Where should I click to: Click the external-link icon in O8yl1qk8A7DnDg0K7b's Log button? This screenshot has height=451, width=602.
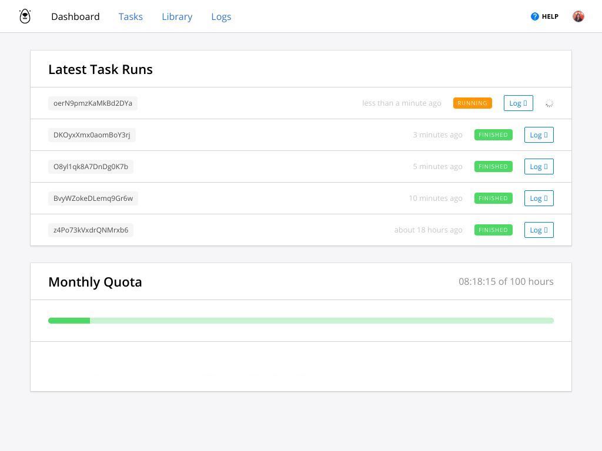tap(546, 166)
